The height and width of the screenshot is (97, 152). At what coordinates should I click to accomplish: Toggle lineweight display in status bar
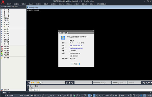coord(68,95)
